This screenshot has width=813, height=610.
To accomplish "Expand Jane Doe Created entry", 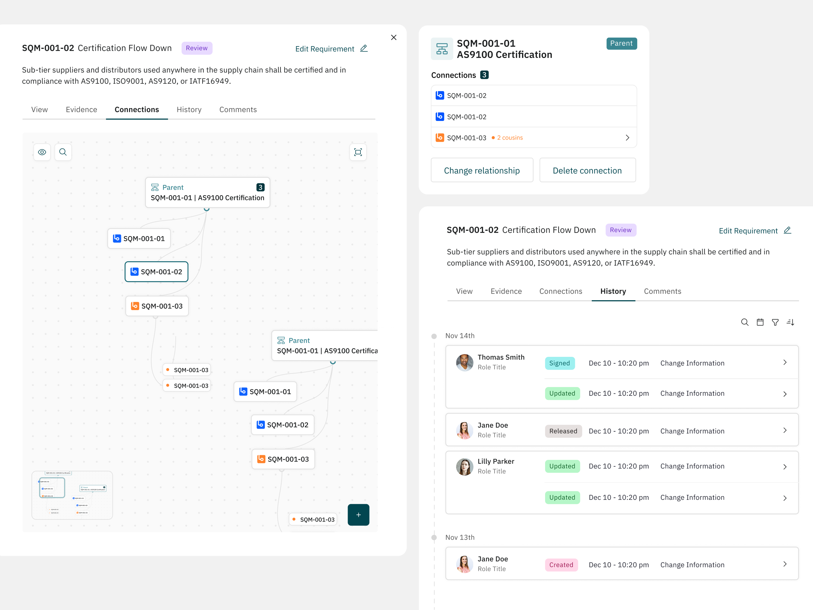I will pos(785,564).
